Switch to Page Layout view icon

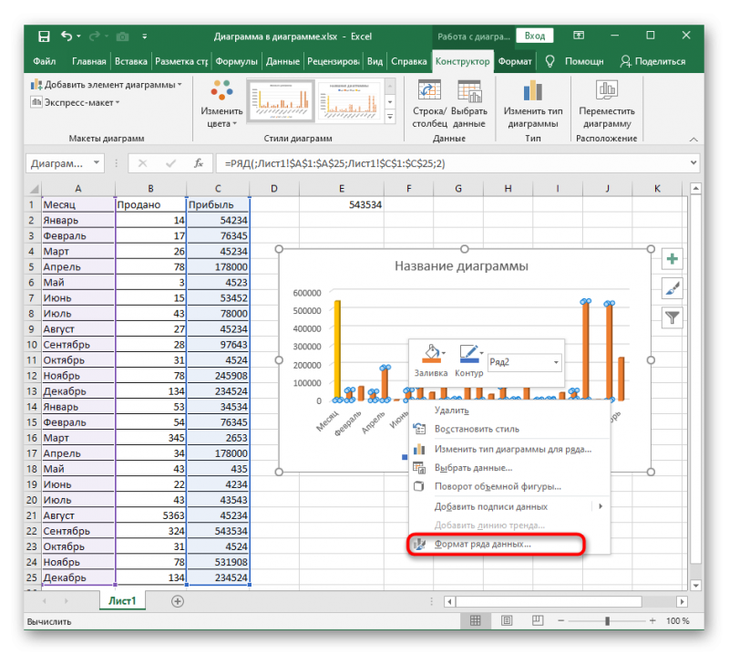(507, 620)
